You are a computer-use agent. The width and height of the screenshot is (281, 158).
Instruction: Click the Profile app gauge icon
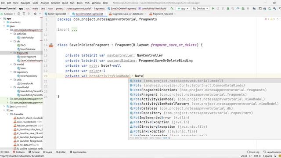click(x=238, y=8)
